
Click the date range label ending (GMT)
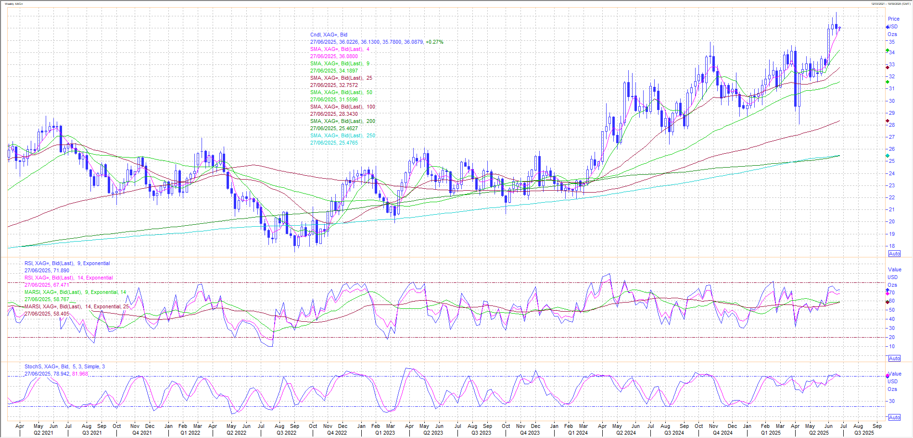[890, 4]
